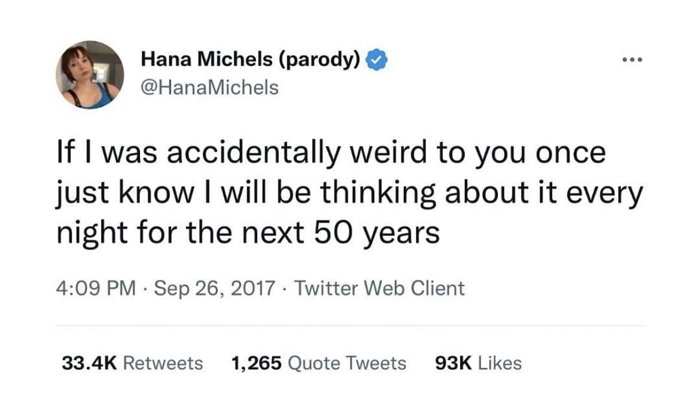Click the Hana Michels (parody) display name

tap(250, 60)
